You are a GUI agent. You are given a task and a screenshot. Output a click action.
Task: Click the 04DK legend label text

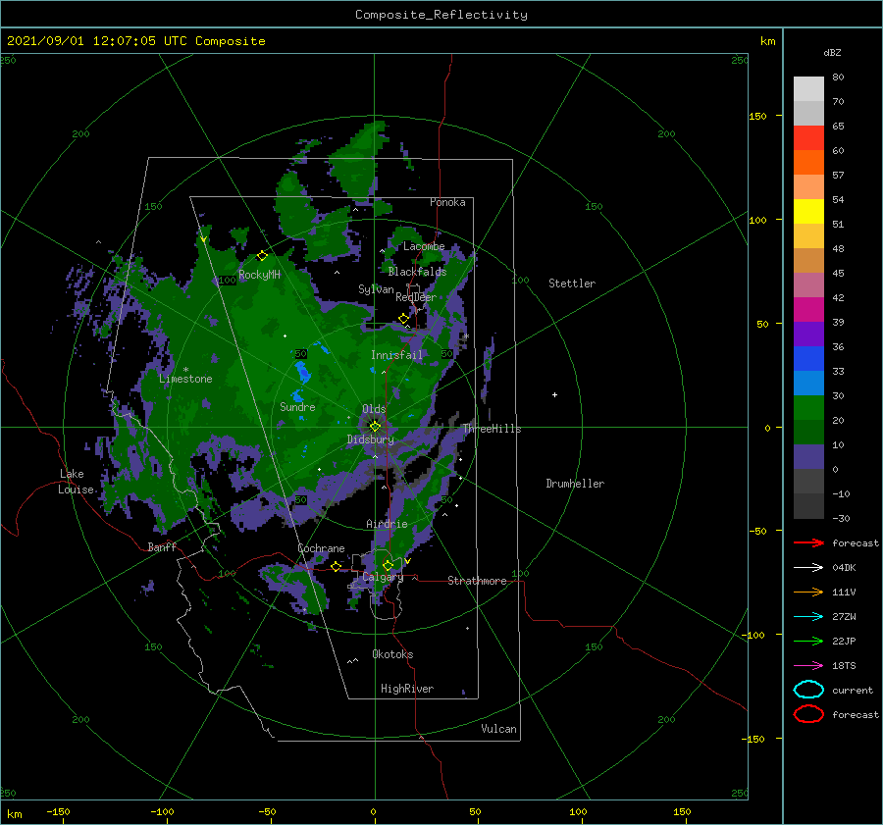pyautogui.click(x=844, y=568)
